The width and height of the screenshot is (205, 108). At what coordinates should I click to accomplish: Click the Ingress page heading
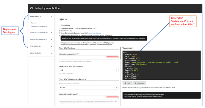pos(63,19)
